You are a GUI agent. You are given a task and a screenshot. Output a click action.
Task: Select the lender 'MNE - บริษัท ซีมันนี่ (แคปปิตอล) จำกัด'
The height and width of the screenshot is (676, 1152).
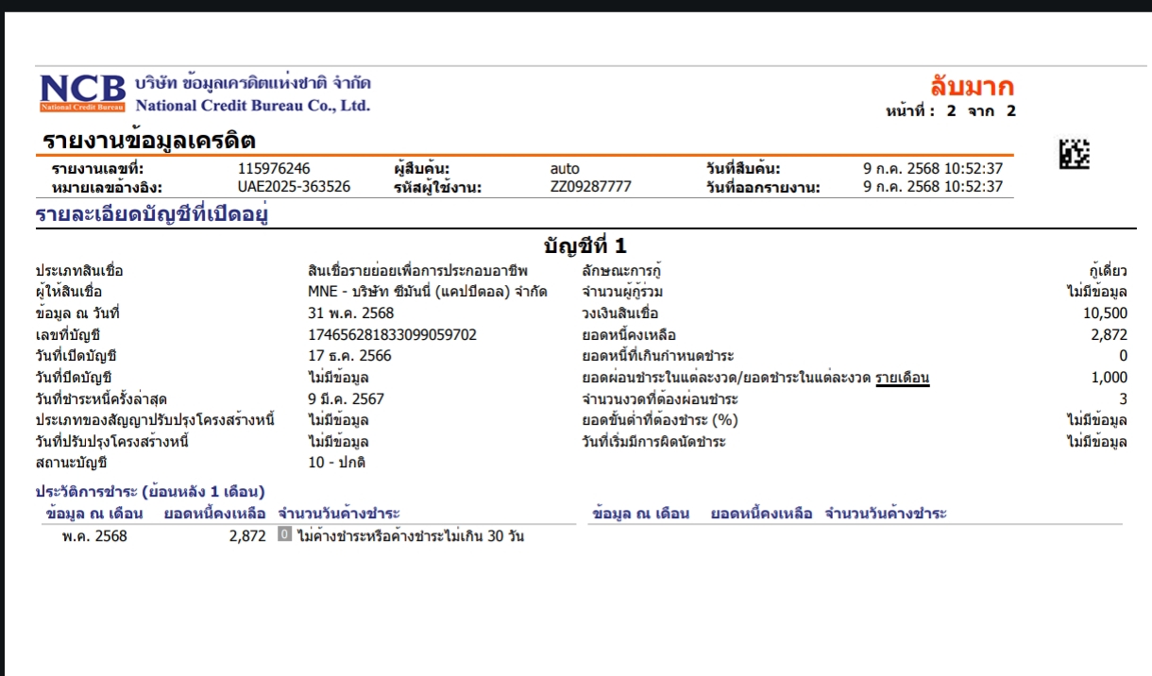coord(428,292)
